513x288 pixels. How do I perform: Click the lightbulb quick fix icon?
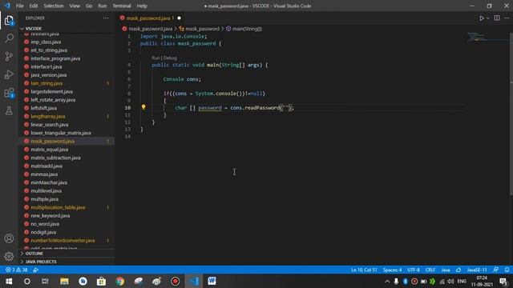point(143,107)
